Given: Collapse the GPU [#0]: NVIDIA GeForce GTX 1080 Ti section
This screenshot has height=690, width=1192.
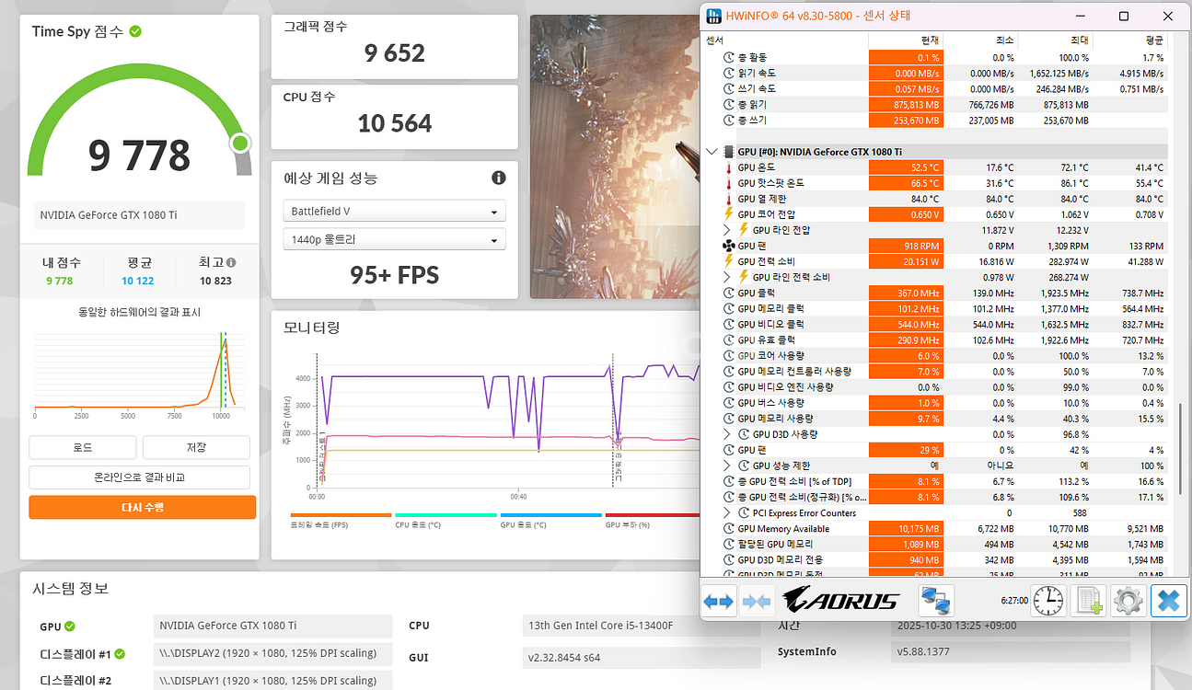Looking at the screenshot, I should click(710, 151).
